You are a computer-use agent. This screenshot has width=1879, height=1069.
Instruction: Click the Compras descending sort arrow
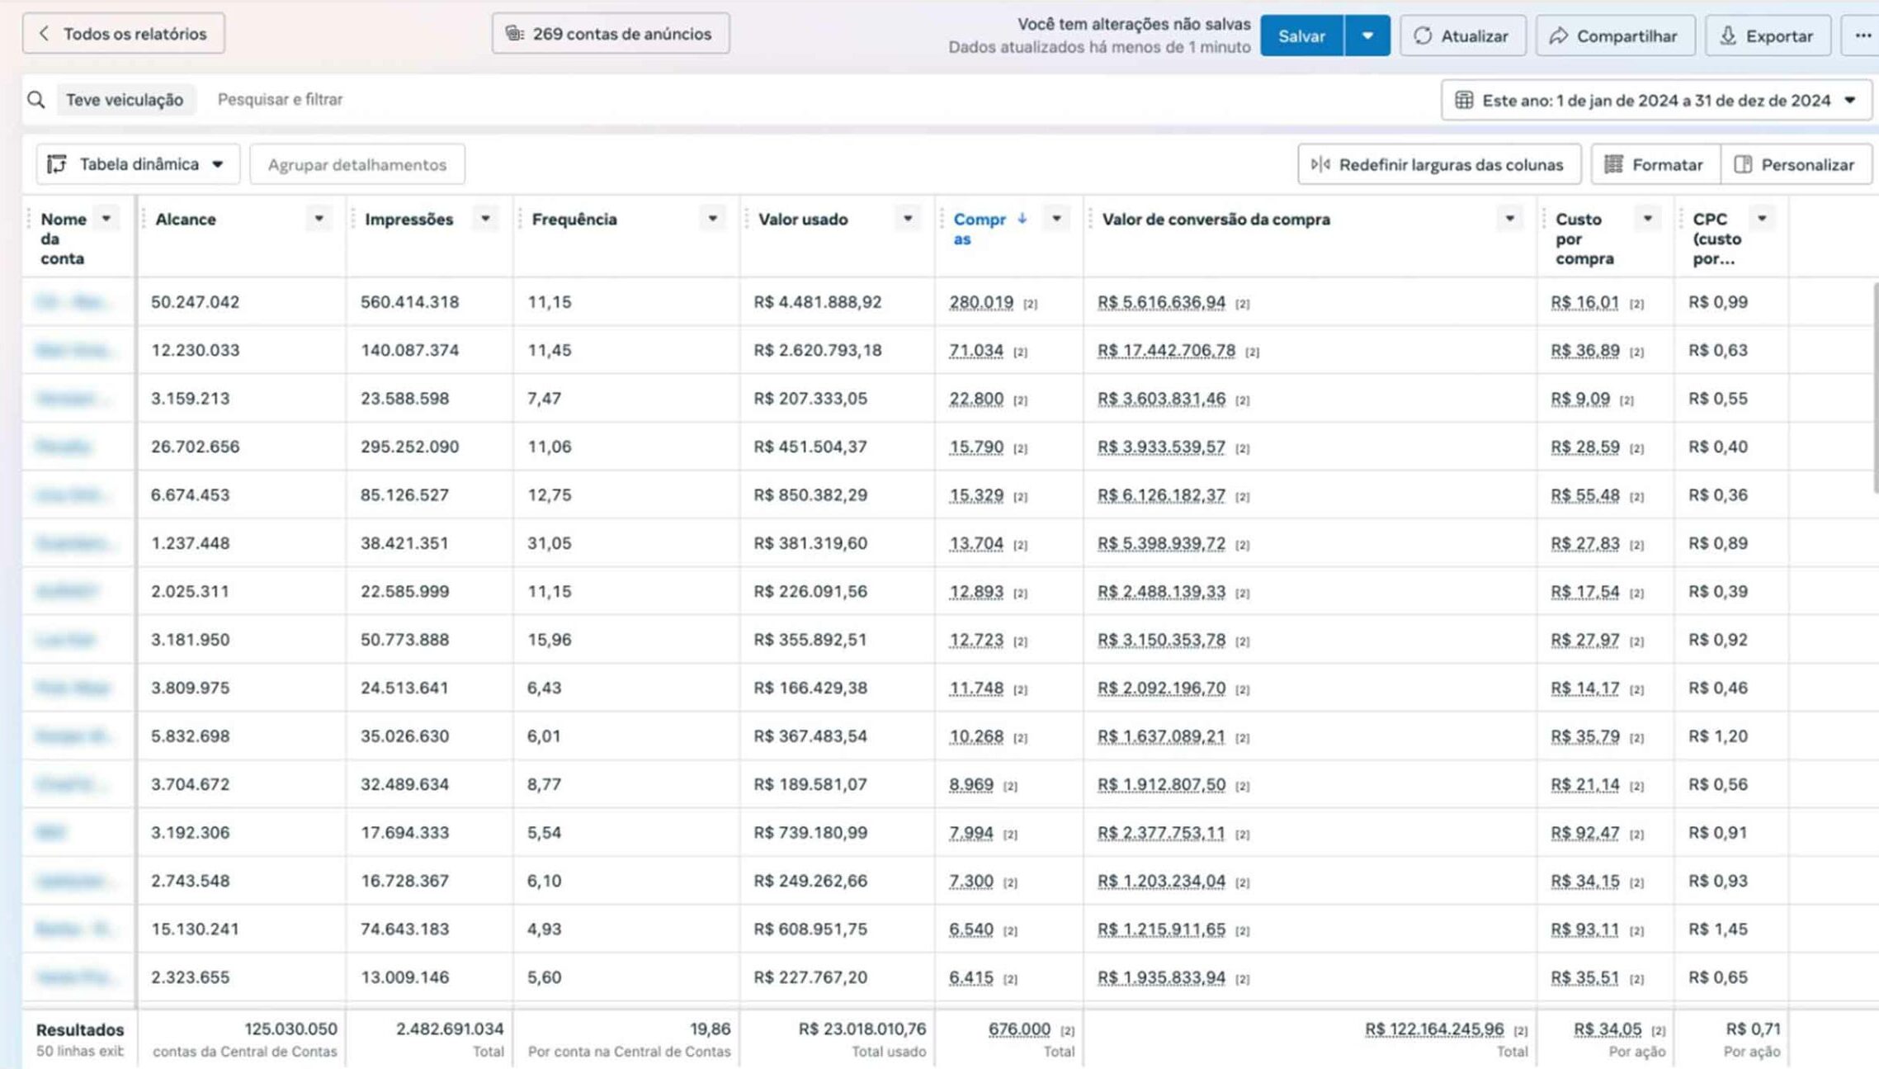pyautogui.click(x=1022, y=219)
